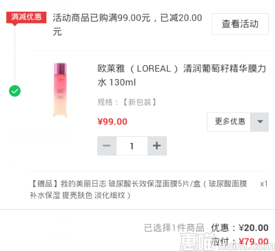Decrease quantity with the minus button

coord(107,146)
